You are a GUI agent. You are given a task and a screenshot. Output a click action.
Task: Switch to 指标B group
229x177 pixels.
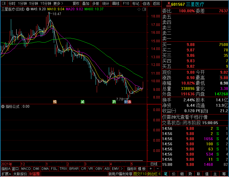(132, 169)
